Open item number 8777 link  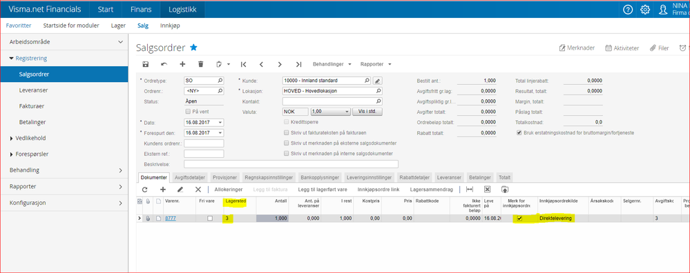[x=171, y=218]
